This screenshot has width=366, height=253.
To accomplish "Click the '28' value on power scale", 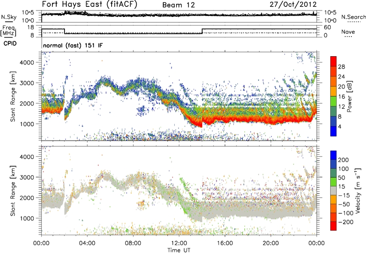I will [x=341, y=67].
